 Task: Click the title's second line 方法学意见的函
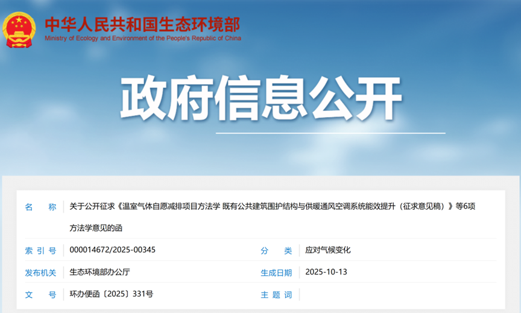99,228
